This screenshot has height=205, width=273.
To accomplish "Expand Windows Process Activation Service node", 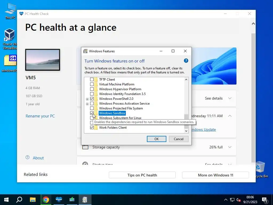I will click(87, 104).
